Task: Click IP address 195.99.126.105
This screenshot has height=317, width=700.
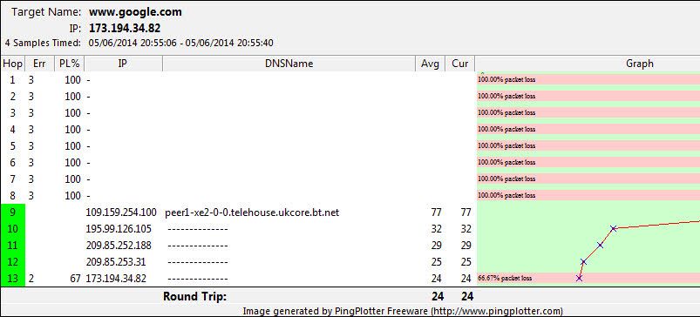Action: coord(119,229)
